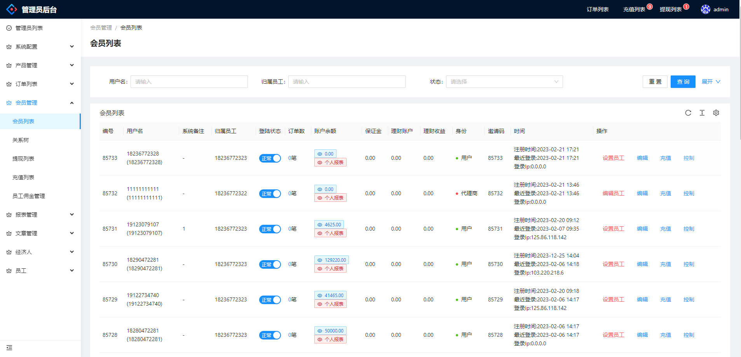741x357 pixels.
Task: Click the 报表管理 sidebar section icon
Action: coord(9,214)
